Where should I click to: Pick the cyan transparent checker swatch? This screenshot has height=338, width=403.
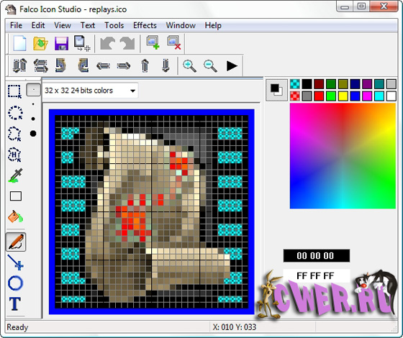[x=295, y=84]
